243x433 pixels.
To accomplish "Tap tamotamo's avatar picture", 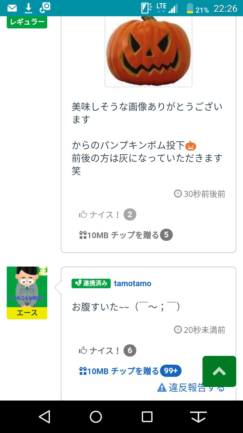I will (x=27, y=287).
